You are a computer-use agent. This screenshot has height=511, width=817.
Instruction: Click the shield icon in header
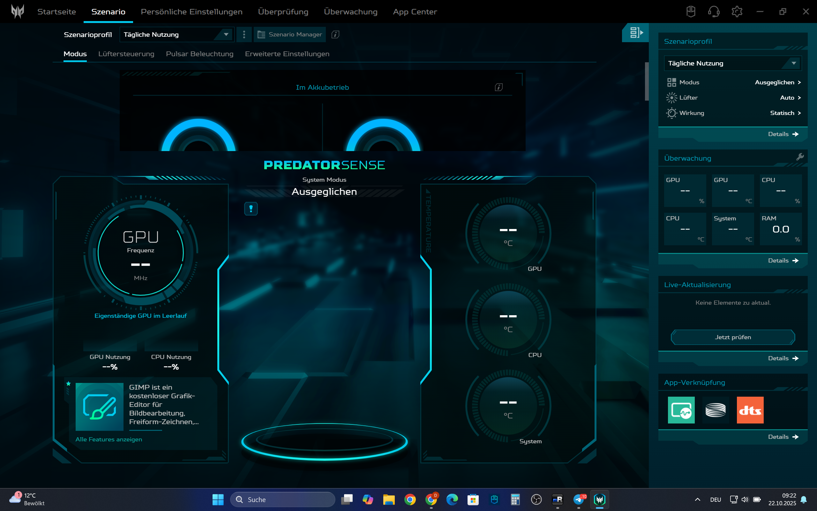tap(691, 11)
